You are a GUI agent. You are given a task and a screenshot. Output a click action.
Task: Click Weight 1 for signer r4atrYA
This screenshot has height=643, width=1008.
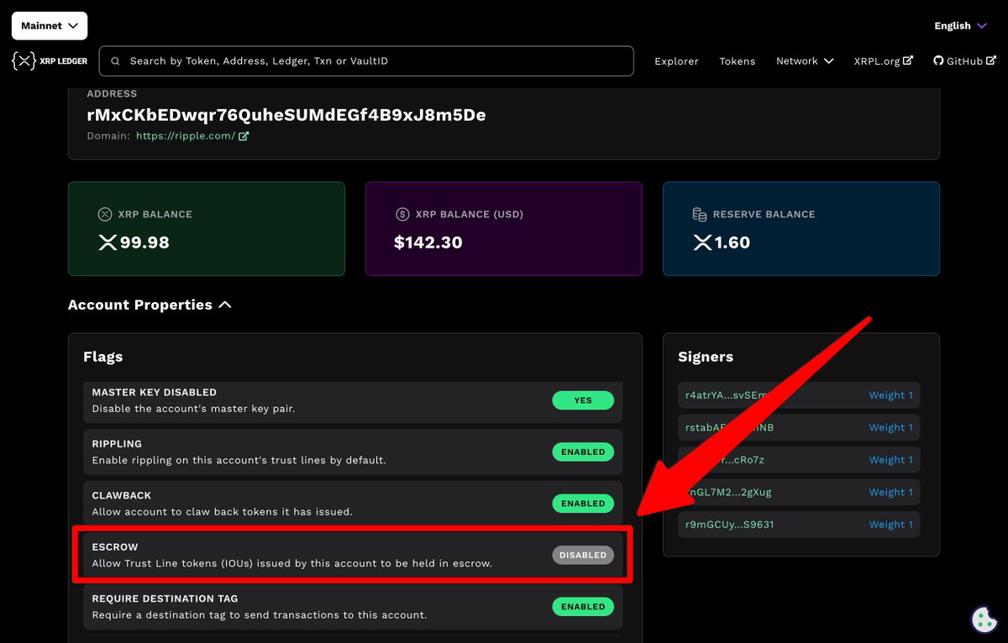[891, 395]
